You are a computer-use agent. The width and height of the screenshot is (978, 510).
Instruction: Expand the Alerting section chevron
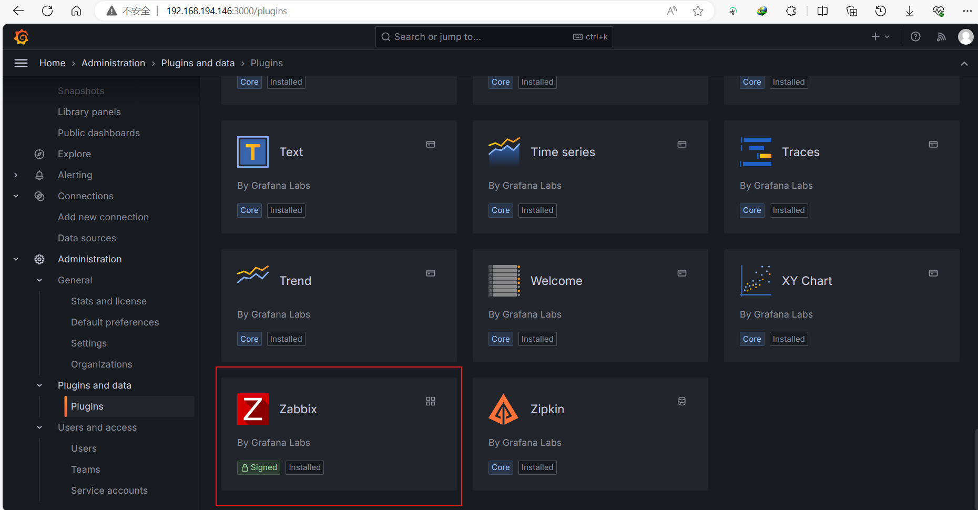(16, 175)
